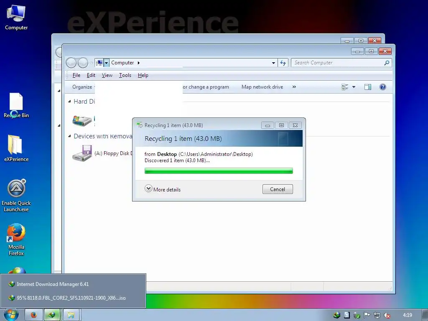This screenshot has width=428, height=321.
Task: Open the View menu
Action: (107, 75)
